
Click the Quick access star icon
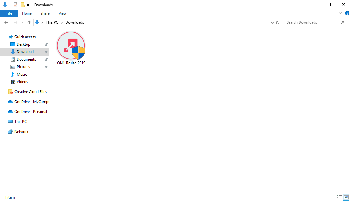point(11,37)
